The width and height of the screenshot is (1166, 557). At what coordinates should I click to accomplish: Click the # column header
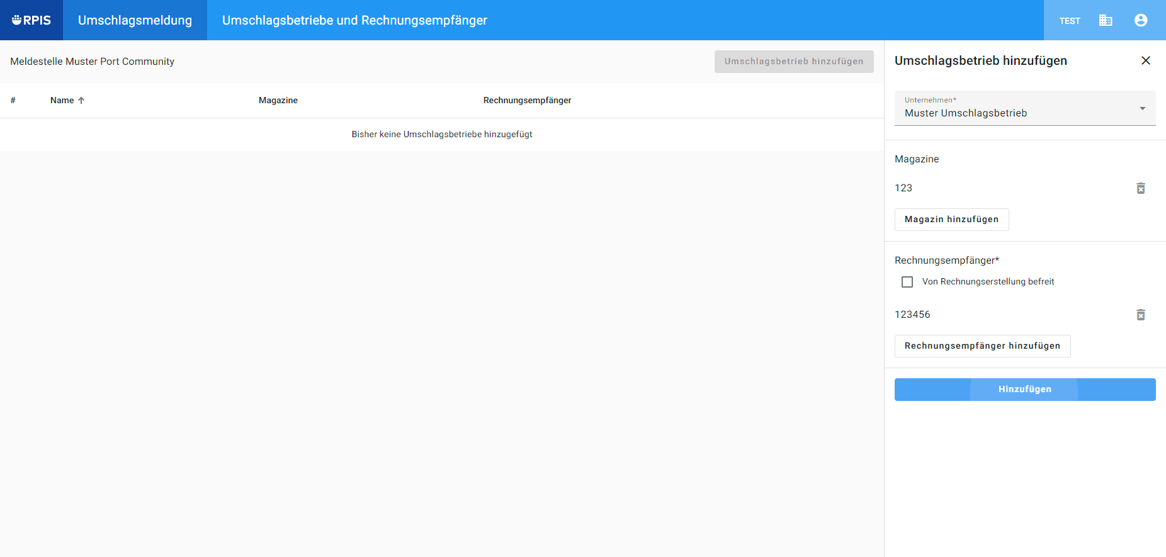[13, 100]
